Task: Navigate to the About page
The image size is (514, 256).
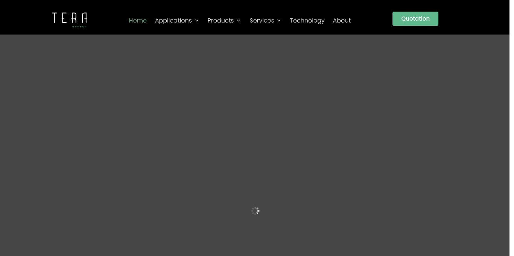Action: (x=342, y=21)
